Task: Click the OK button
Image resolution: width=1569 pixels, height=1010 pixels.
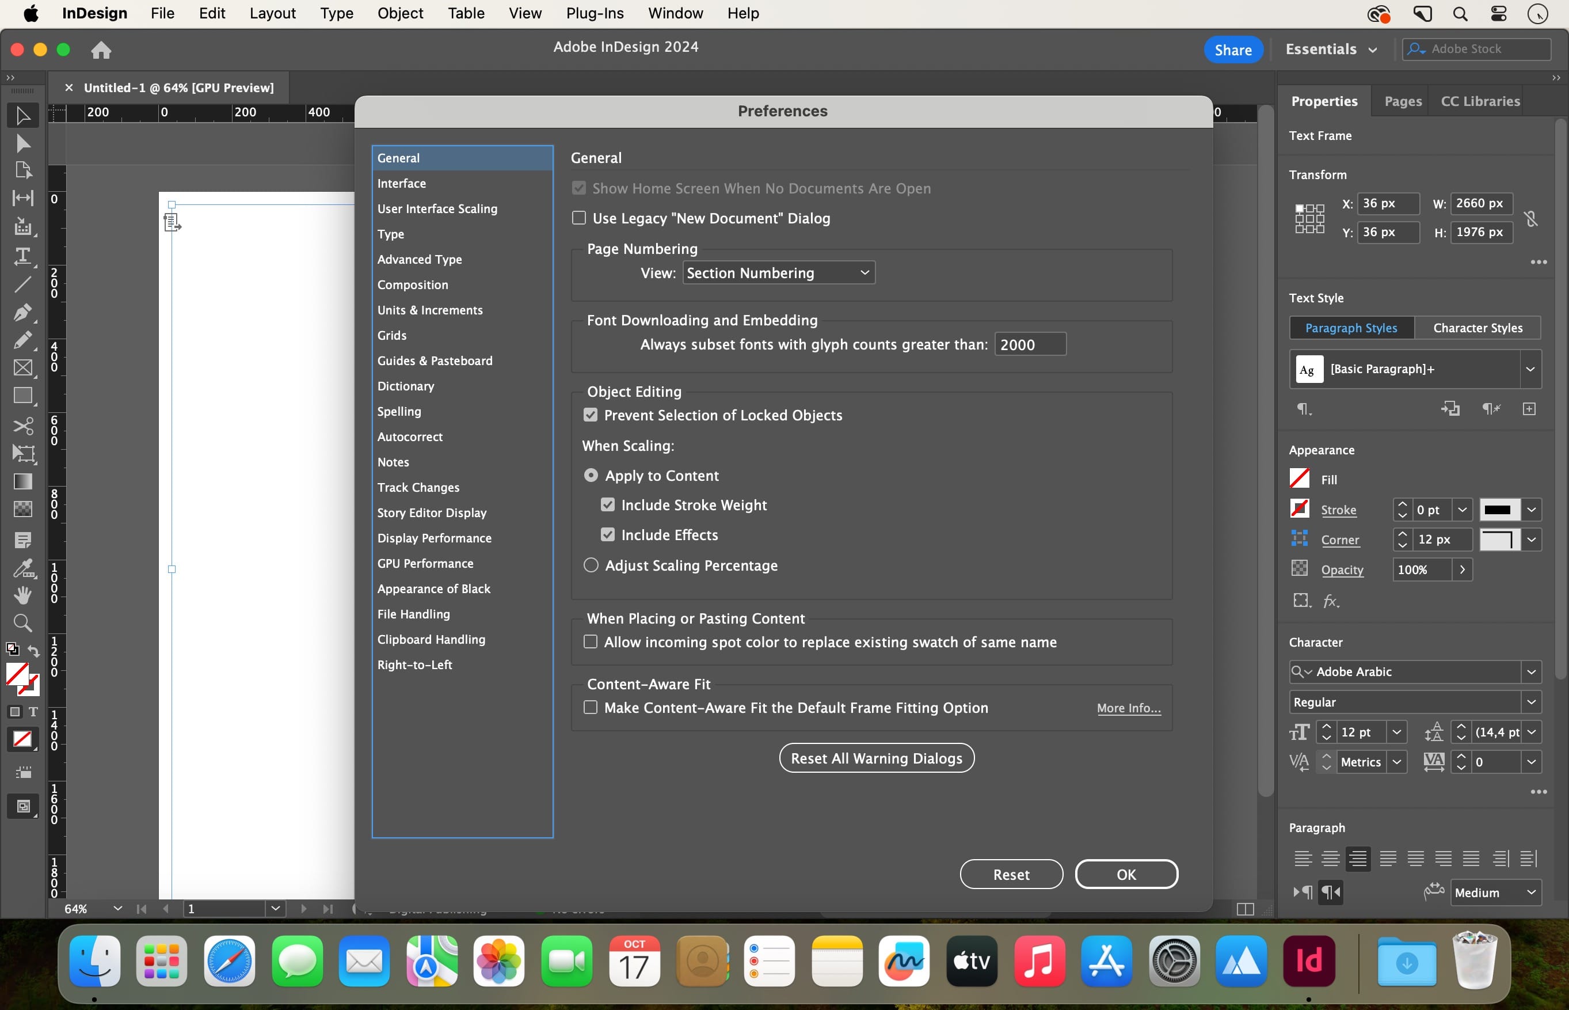Action: pyautogui.click(x=1126, y=874)
